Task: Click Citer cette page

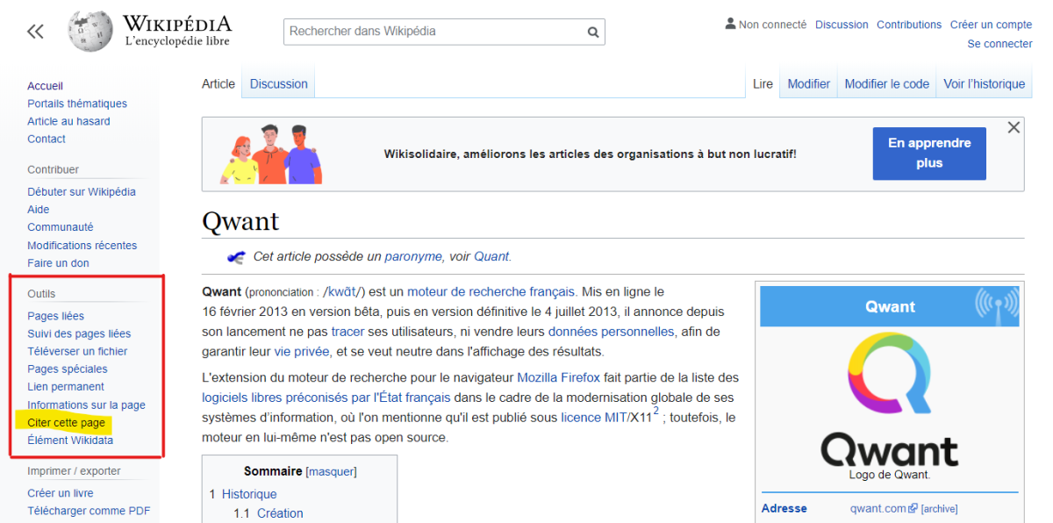Action: click(x=66, y=422)
